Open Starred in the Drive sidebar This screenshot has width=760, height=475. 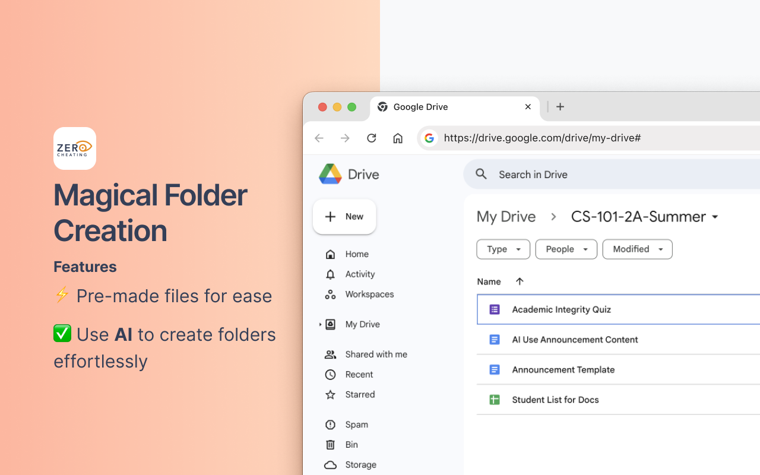pyautogui.click(x=360, y=395)
